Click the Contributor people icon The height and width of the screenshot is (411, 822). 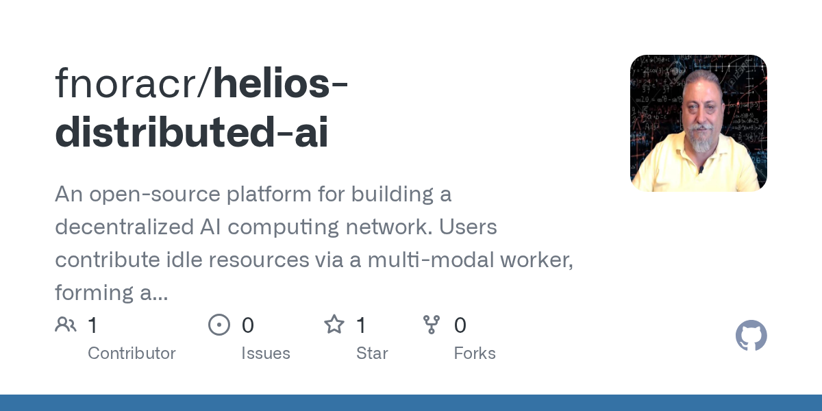tap(66, 325)
